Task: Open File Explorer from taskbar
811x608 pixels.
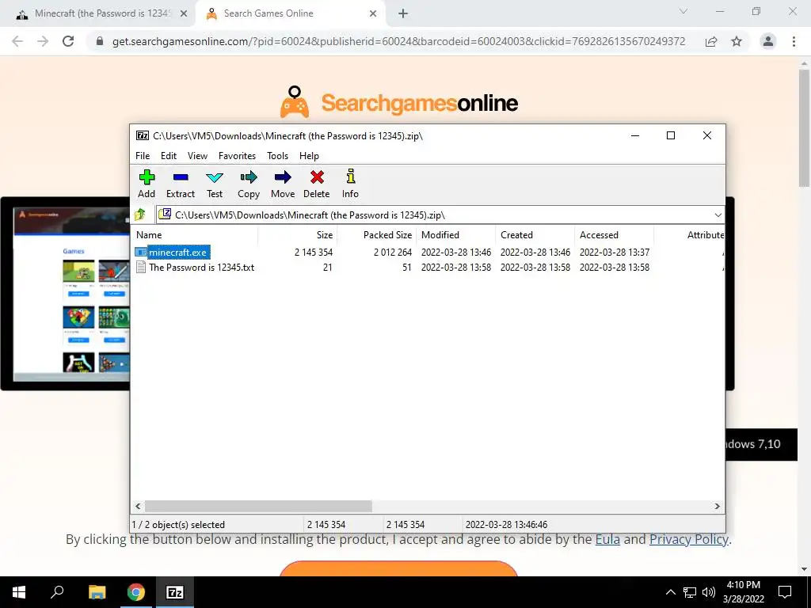Action: pyautogui.click(x=97, y=592)
